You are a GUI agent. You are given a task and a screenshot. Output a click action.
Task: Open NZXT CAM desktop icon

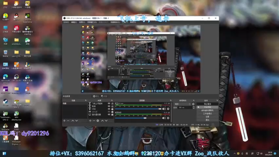tap(5, 90)
